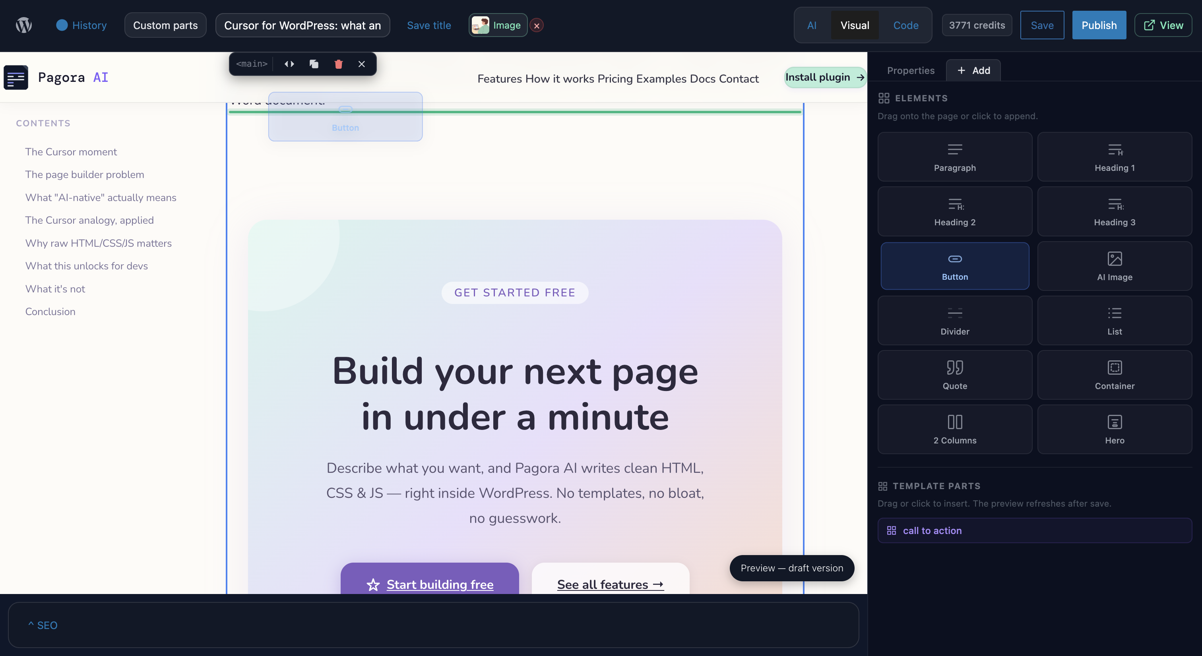Open the Add tab
Image resolution: width=1202 pixels, height=656 pixels.
[973, 70]
